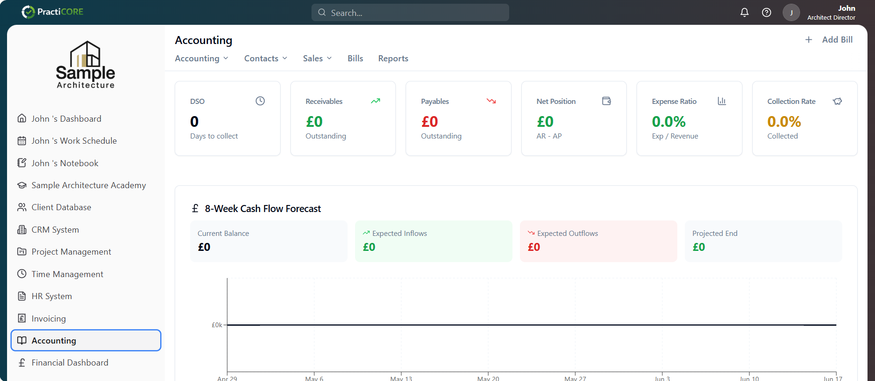Click the graduation cap Academy icon

pyautogui.click(x=22, y=185)
